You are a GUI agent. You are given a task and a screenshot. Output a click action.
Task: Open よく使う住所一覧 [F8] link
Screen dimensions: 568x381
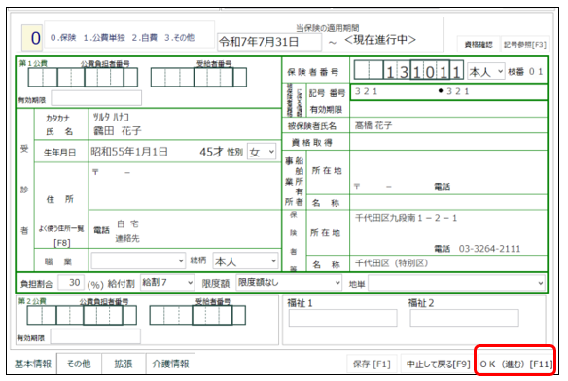tap(61, 235)
